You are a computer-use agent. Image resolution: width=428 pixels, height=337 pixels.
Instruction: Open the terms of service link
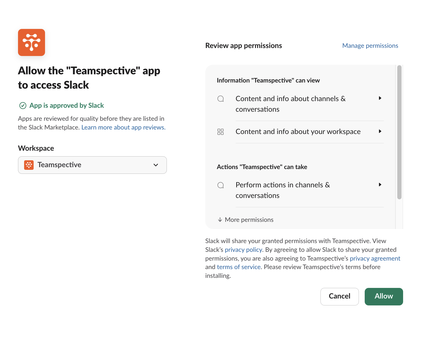(x=238, y=267)
